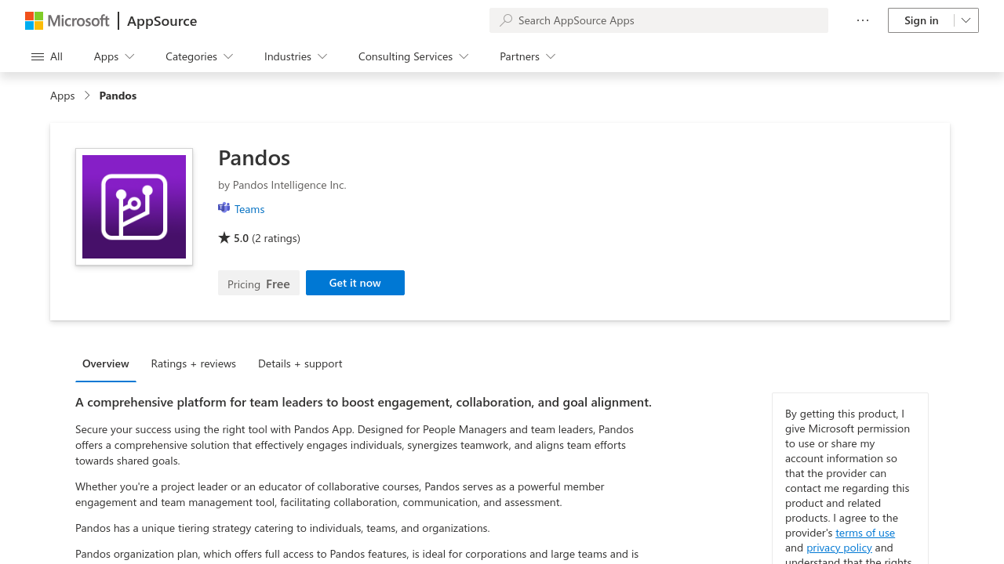Click the rating star icon
Viewport: 1004px width, 564px height.
pyautogui.click(x=224, y=237)
